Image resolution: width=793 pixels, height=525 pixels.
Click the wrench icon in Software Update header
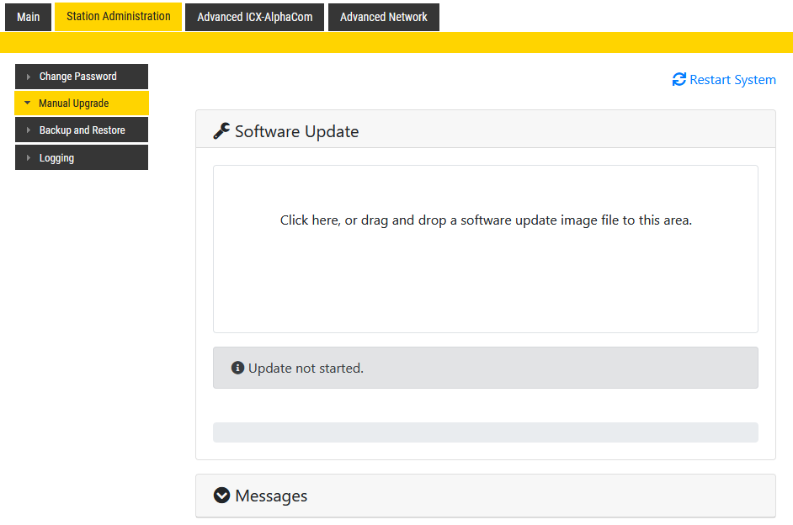coord(221,131)
